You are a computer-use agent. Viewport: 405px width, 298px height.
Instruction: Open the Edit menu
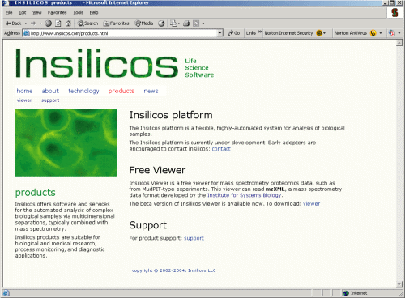22,12
